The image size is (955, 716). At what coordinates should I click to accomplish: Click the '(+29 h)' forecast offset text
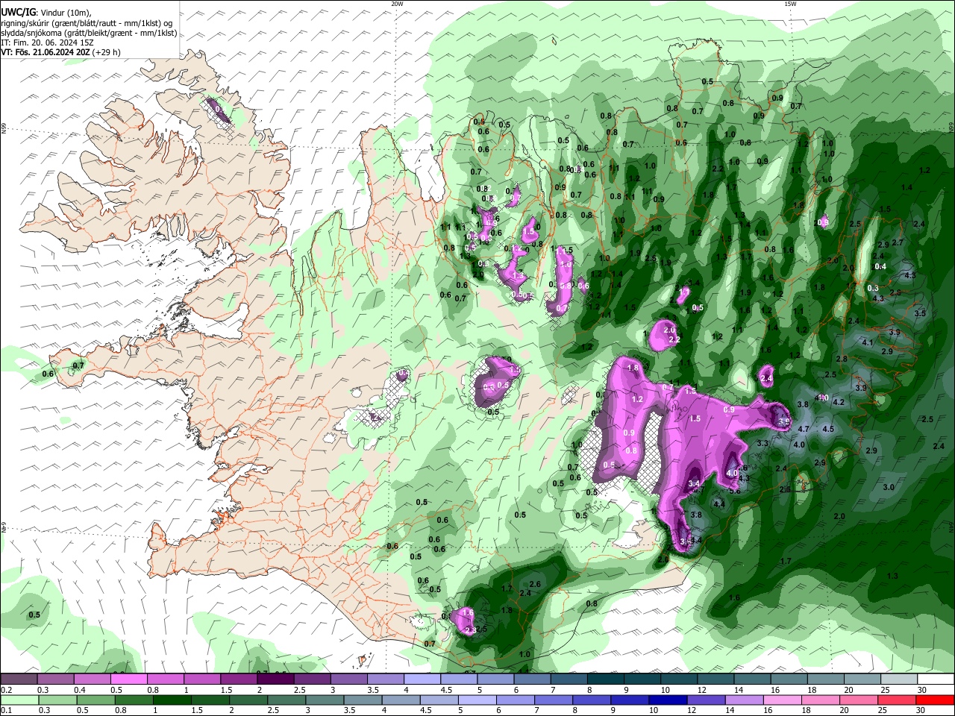coord(107,52)
